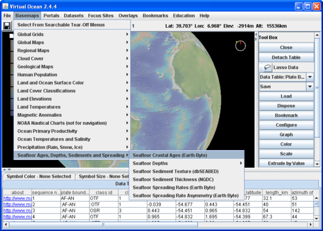323x231 pixels.
Task: Click the Lasso Data speech-bubble icon
Action: pyautogui.click(x=267, y=67)
